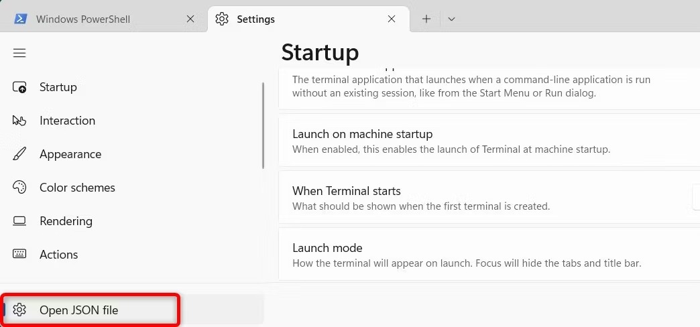Click 'What should be shown' description text
The height and width of the screenshot is (327, 700).
(x=421, y=206)
